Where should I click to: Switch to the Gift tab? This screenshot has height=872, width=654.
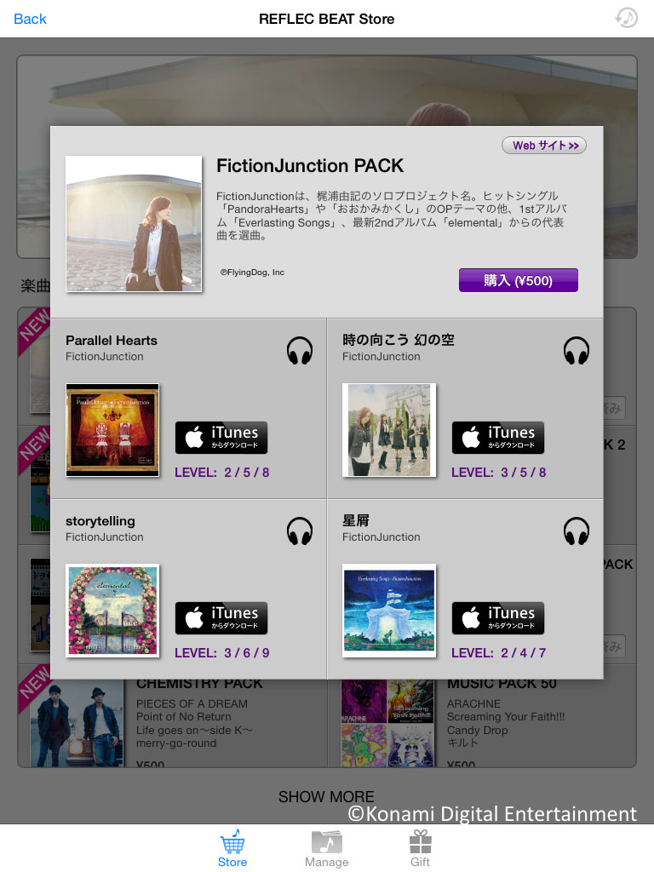coord(421,849)
